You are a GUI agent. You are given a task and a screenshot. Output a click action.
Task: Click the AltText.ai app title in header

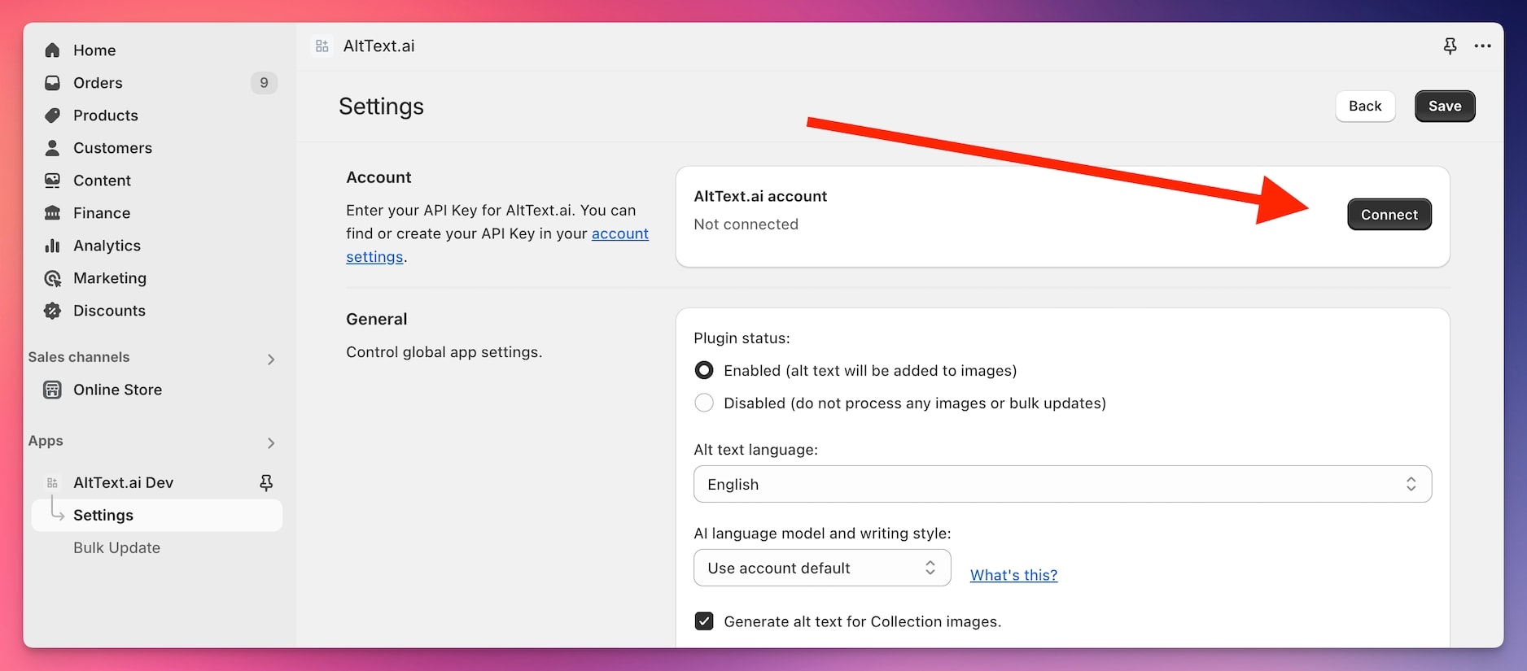coord(379,46)
